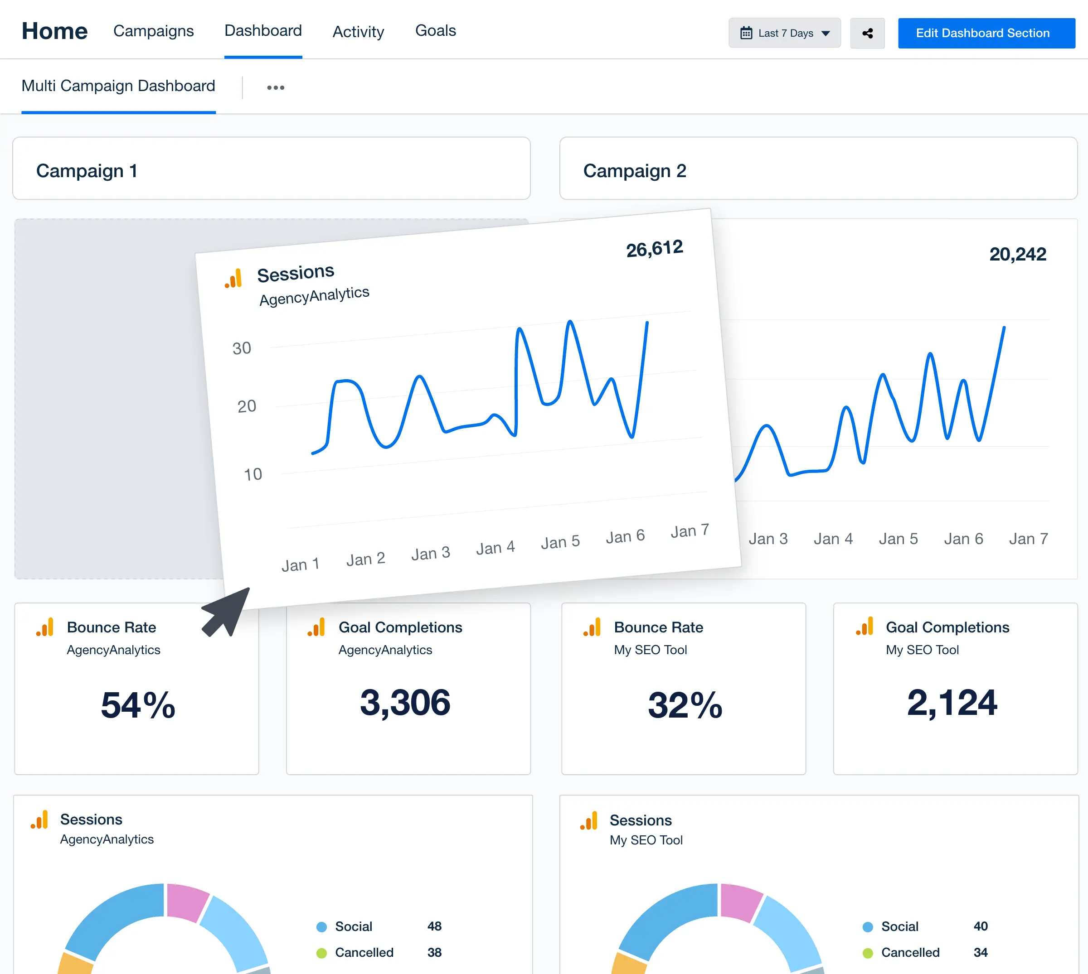This screenshot has width=1088, height=974.
Task: Open the Goals navigation tab
Action: [435, 30]
